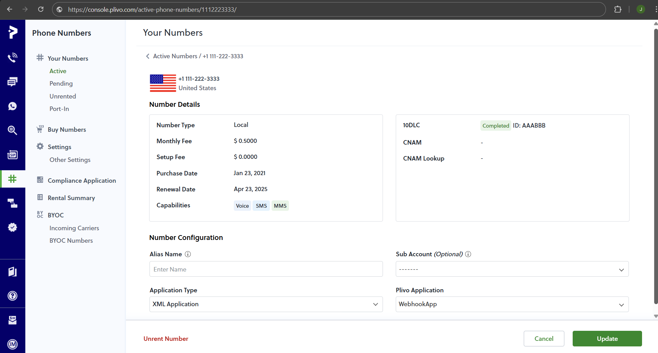Open the Plivo Application dropdown
Image resolution: width=658 pixels, height=353 pixels.
(x=512, y=304)
